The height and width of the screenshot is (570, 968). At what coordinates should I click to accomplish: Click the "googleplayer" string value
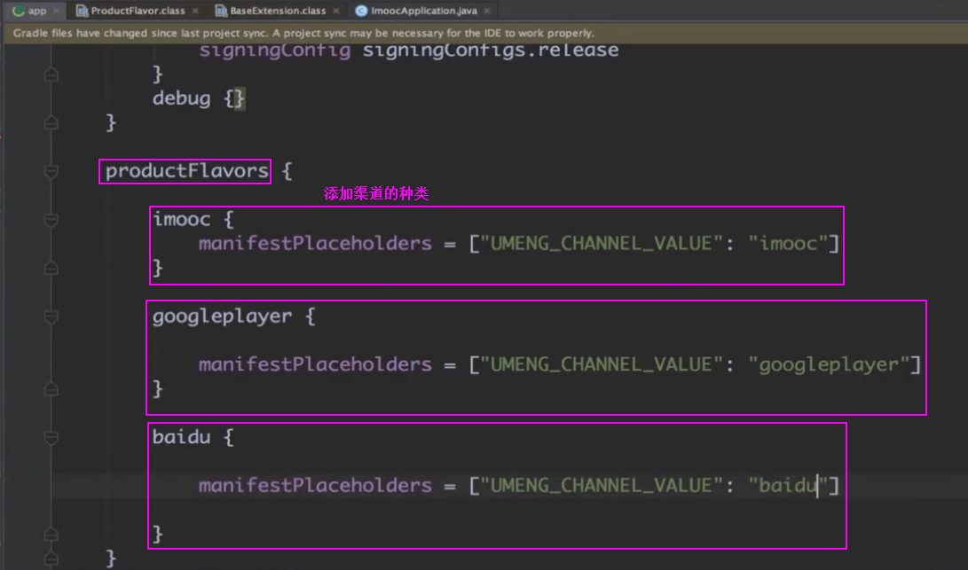tap(829, 364)
